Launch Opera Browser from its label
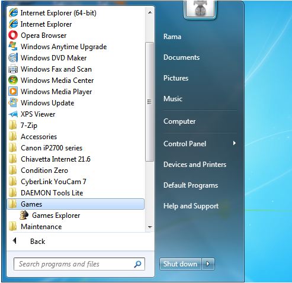This screenshot has height=283, width=292. pyautogui.click(x=44, y=36)
